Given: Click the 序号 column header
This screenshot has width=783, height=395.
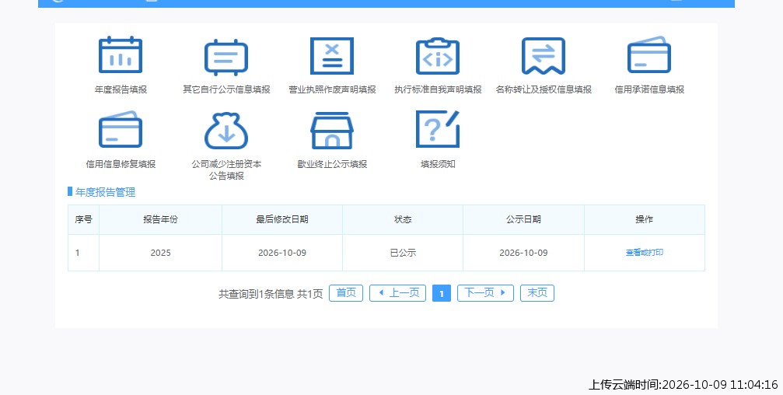Looking at the screenshot, I should pos(83,219).
